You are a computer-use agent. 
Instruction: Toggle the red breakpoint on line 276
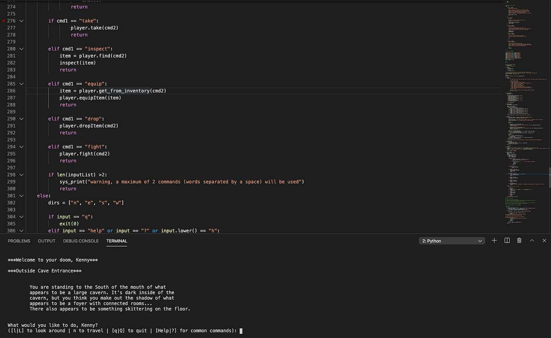pos(5,21)
